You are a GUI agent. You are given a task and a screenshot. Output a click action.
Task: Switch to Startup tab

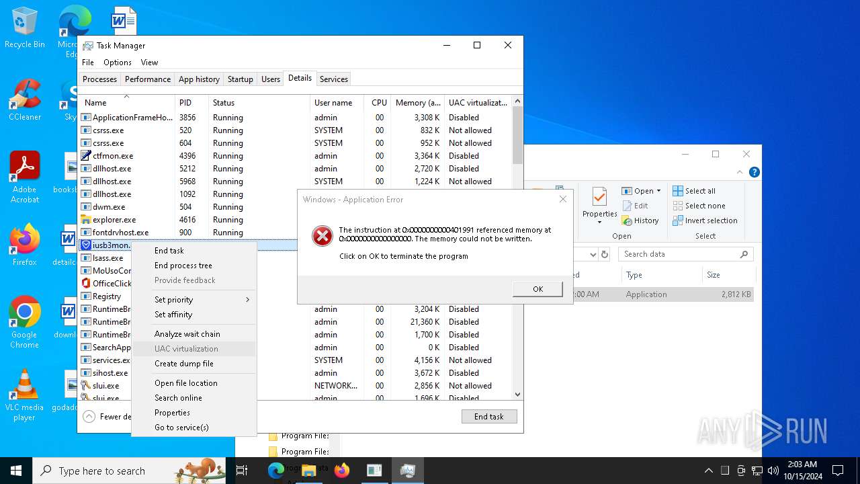[x=240, y=79]
